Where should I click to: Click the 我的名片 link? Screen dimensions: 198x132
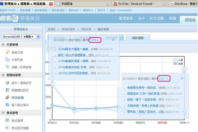74,10
